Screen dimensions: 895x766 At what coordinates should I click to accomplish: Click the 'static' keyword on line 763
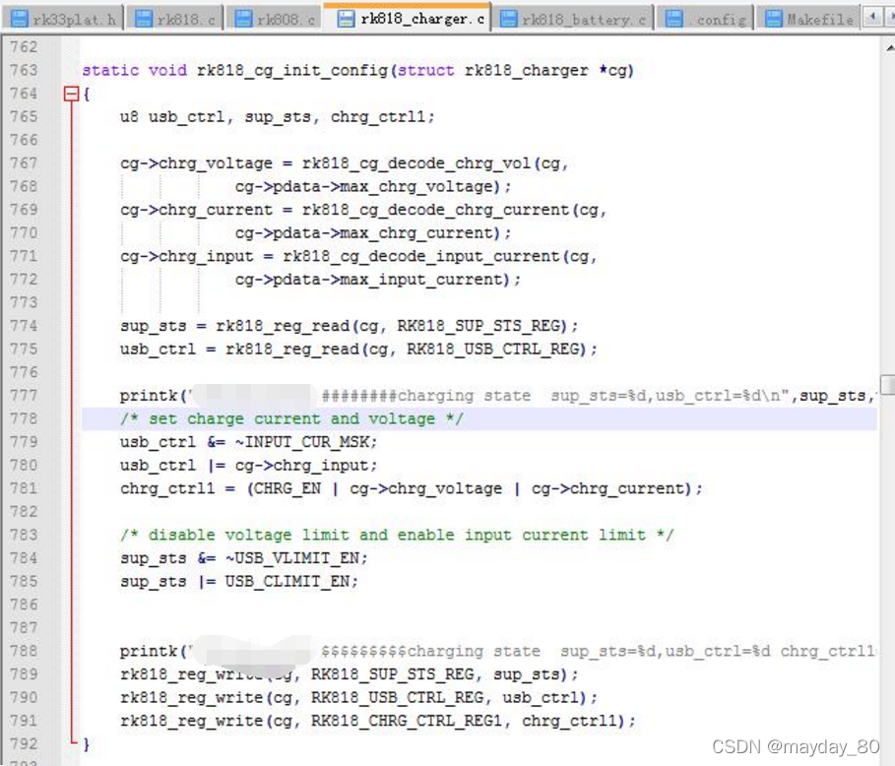[x=110, y=70]
